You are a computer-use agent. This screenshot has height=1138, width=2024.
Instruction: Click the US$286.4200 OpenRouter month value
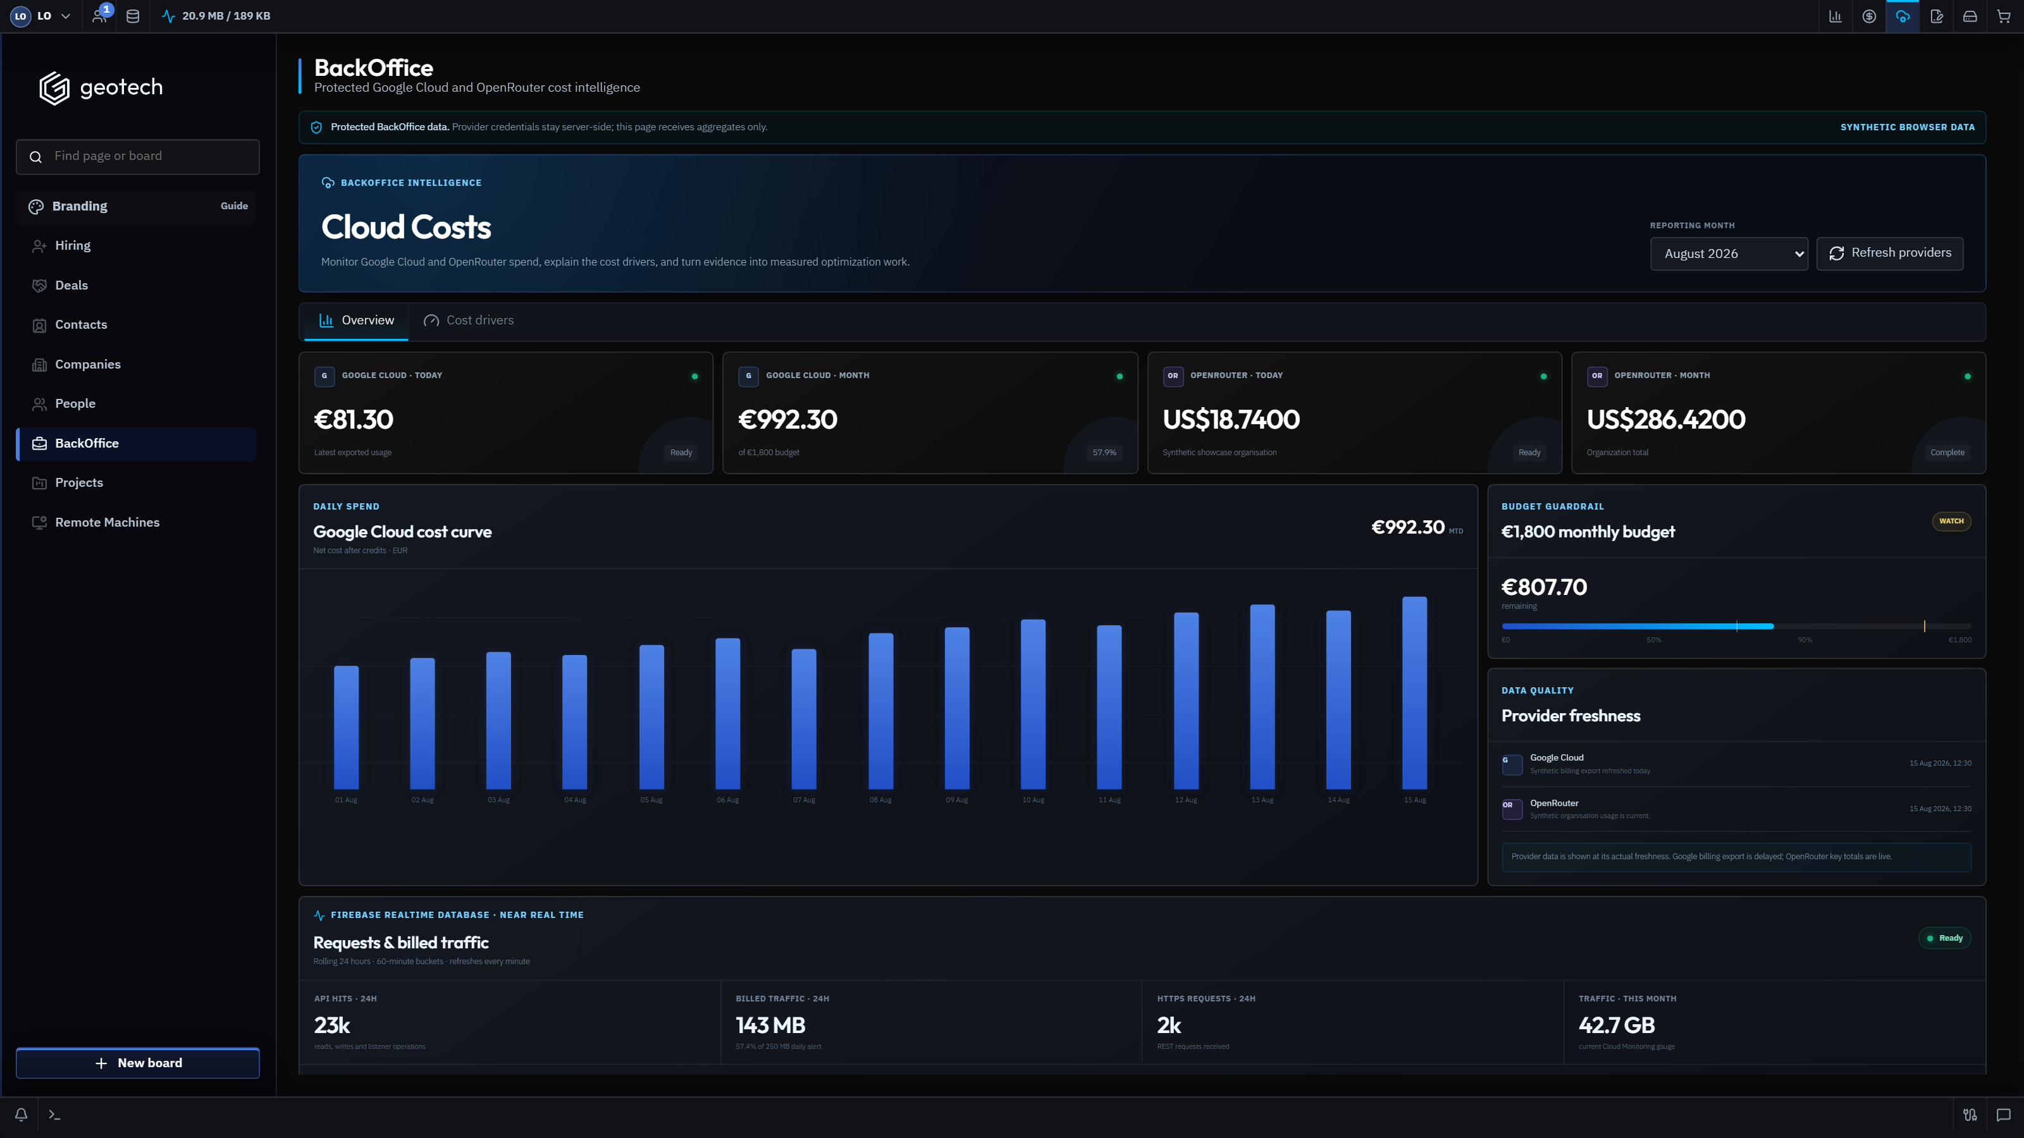coord(1666,419)
